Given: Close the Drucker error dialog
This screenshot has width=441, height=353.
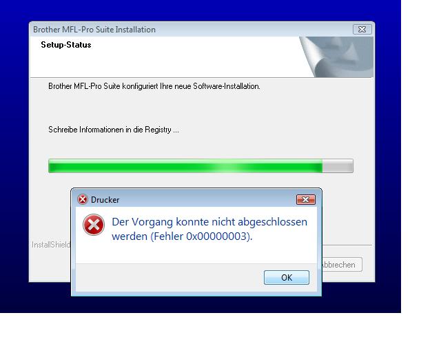Looking at the screenshot, I should pyautogui.click(x=306, y=199).
